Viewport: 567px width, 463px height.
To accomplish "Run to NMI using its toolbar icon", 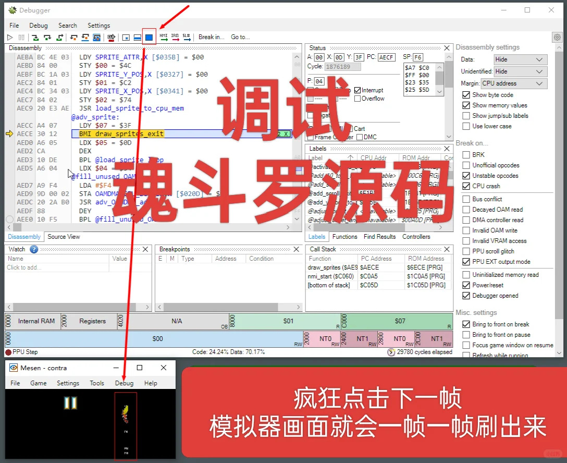I will click(x=163, y=37).
